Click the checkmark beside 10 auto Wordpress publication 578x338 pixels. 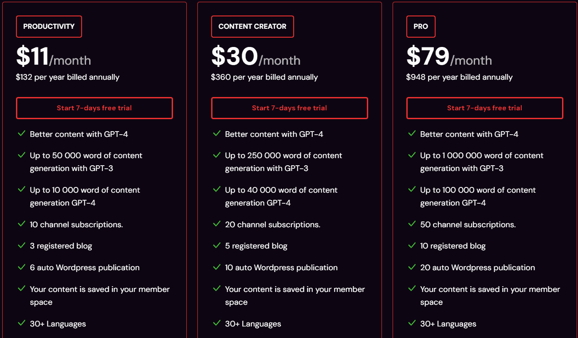pyautogui.click(x=216, y=268)
